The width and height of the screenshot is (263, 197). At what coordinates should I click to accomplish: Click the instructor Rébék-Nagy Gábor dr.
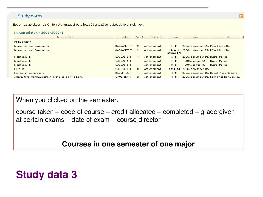(x=224, y=73)
